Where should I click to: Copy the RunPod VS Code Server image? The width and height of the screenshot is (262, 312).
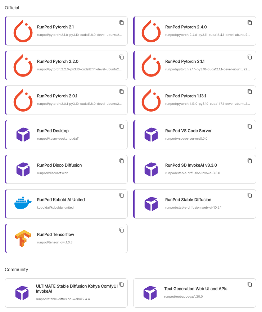(x=250, y=126)
